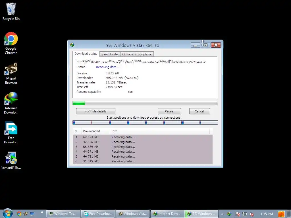
Task: Collapse the dialog with Hide details button
Action: pyautogui.click(x=96, y=111)
